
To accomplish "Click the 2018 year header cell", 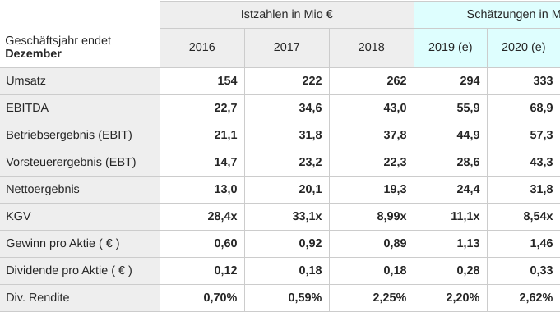I will (372, 48).
